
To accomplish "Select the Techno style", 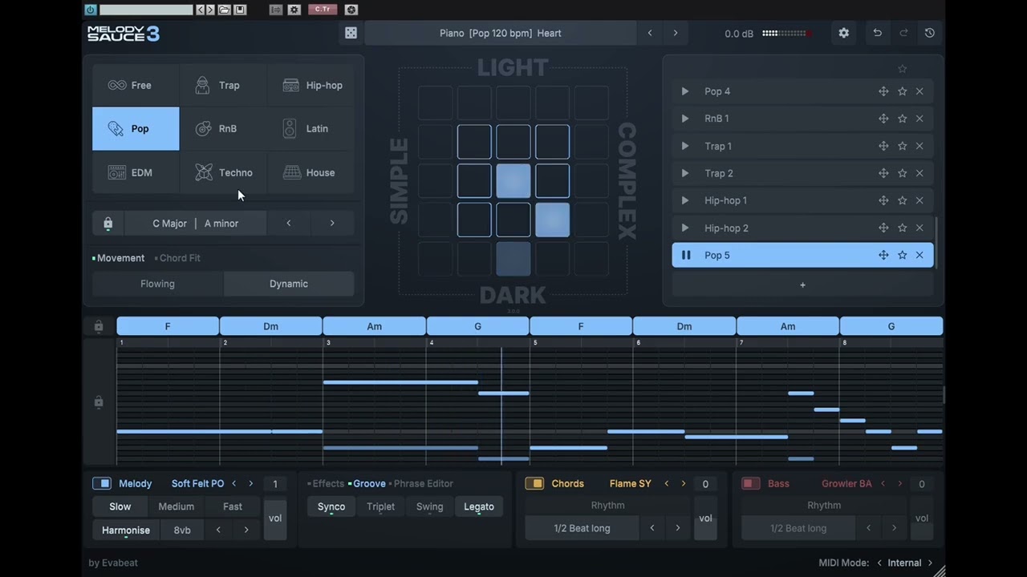I will click(223, 172).
